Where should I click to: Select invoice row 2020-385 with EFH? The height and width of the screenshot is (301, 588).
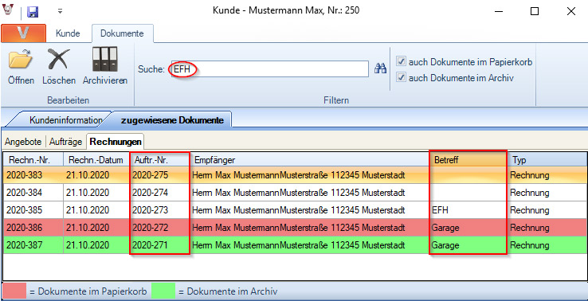(x=294, y=210)
